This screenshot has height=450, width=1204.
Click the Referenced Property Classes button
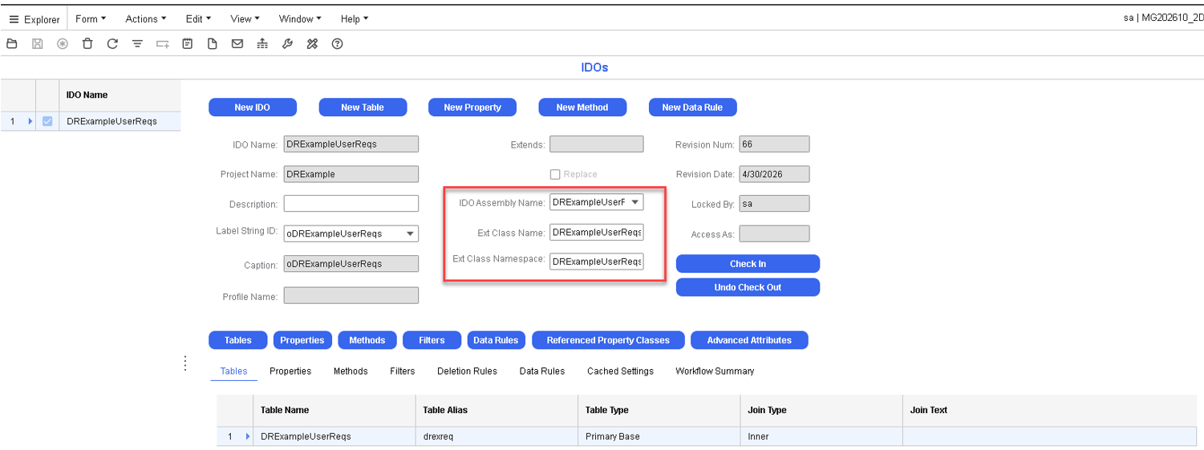pos(608,340)
